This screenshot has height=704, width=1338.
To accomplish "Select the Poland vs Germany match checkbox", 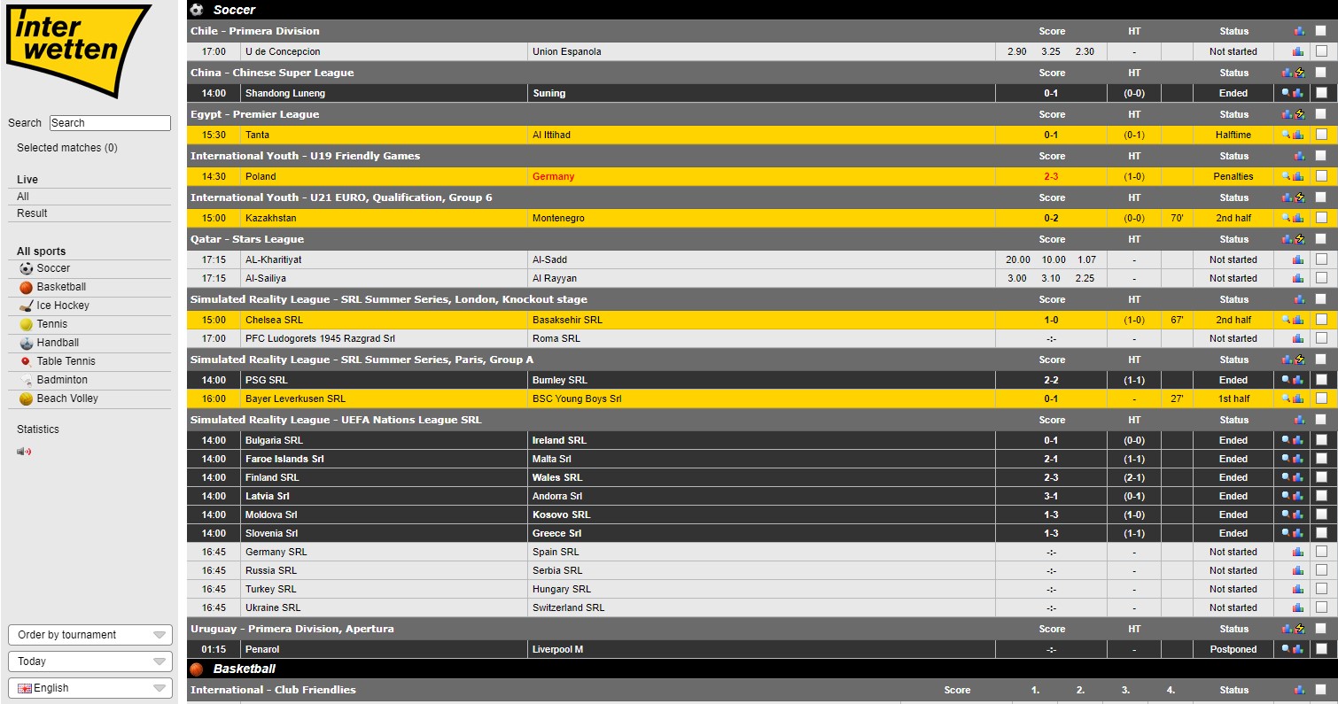I will tap(1321, 176).
